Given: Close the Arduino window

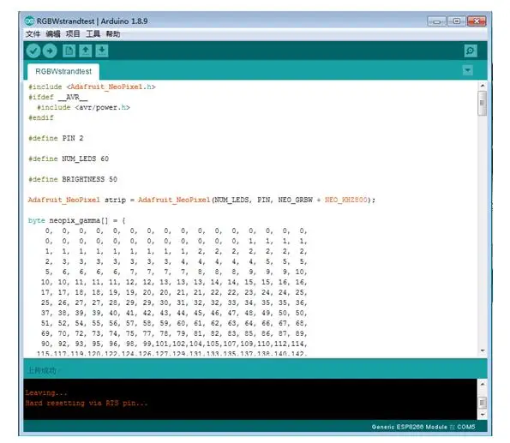Looking at the screenshot, I should 477,21.
